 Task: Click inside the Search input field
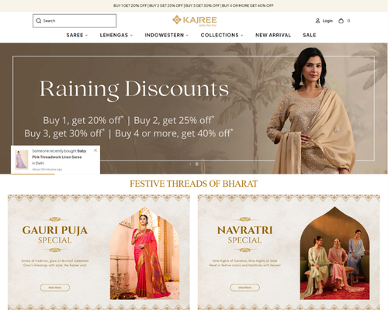(74, 21)
